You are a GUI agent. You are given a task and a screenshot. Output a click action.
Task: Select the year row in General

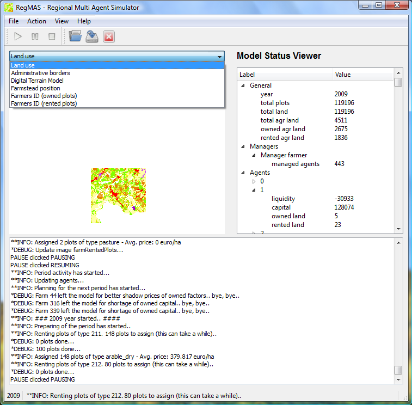pos(315,94)
